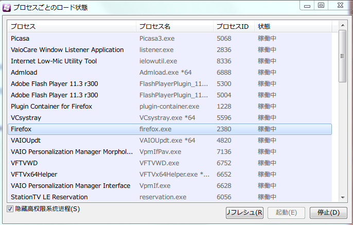Screen dimensions: 353x225
Task: Sort by プロセス名 column header
Action: coord(174,26)
